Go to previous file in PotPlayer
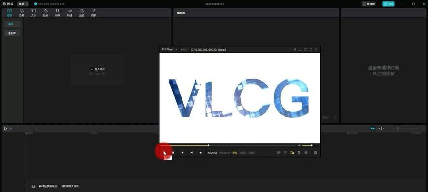 (182, 153)
